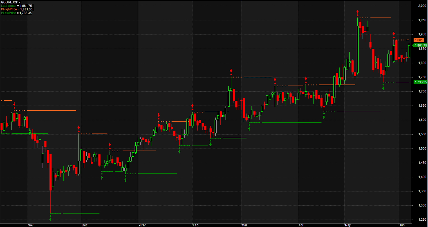Screen dimensions: 428x227
Task: Click the Feb date axis label
Action: (x=196, y=225)
